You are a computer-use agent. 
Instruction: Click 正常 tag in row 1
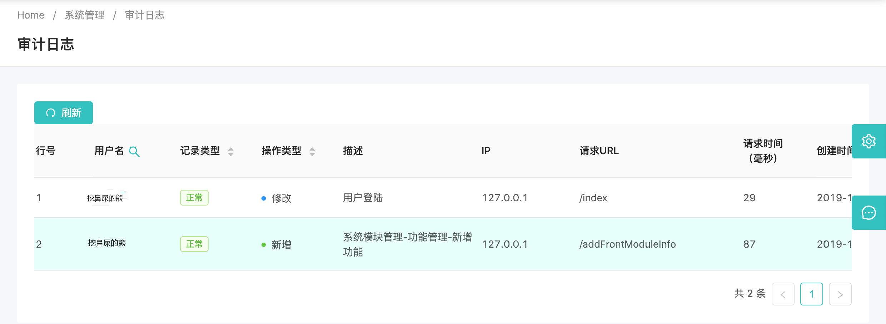tap(194, 198)
